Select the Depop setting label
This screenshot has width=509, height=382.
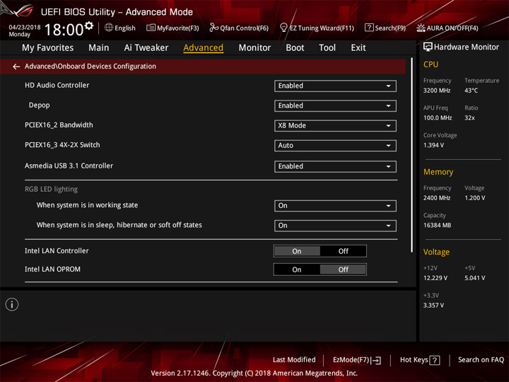point(40,105)
